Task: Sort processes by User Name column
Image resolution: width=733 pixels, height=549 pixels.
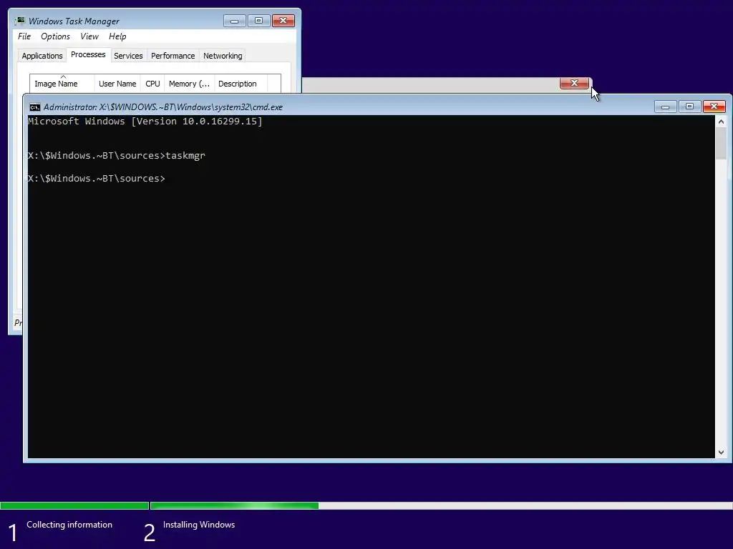Action: [x=117, y=84]
